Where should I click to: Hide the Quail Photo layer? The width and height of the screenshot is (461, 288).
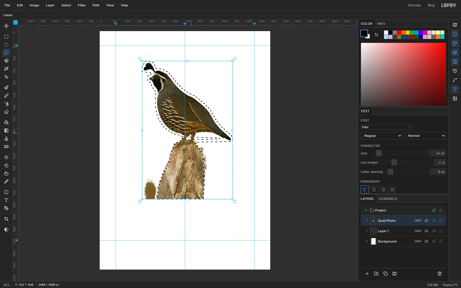pos(426,221)
